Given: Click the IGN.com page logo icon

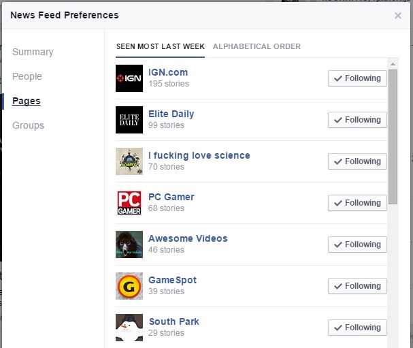Looking at the screenshot, I should 129,78.
